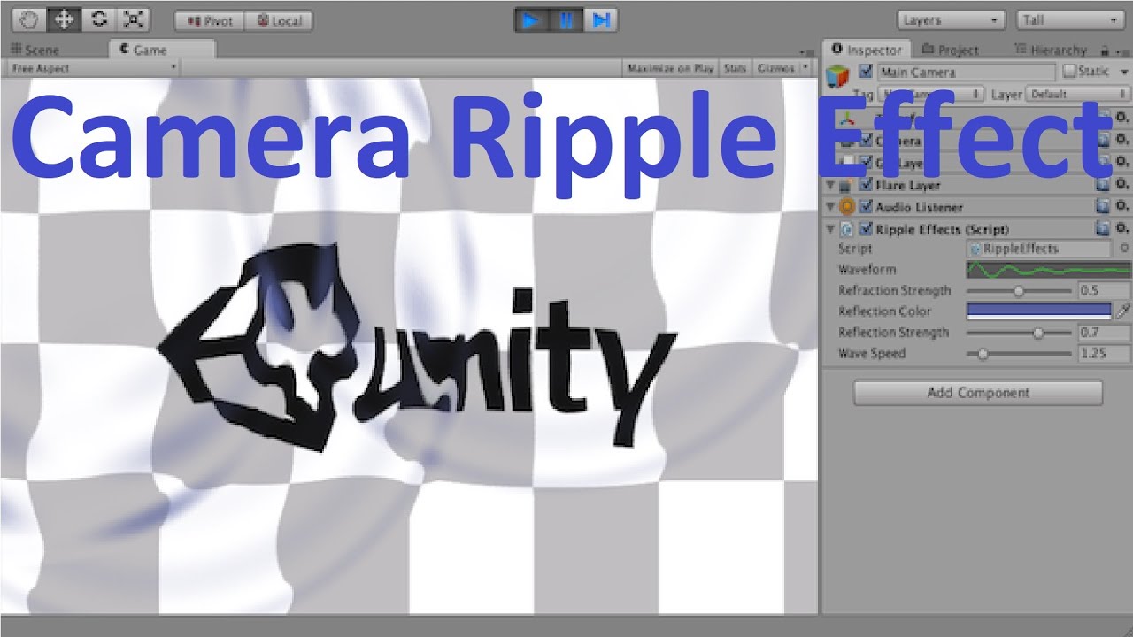Toggle the Stats overlay

coord(735,68)
